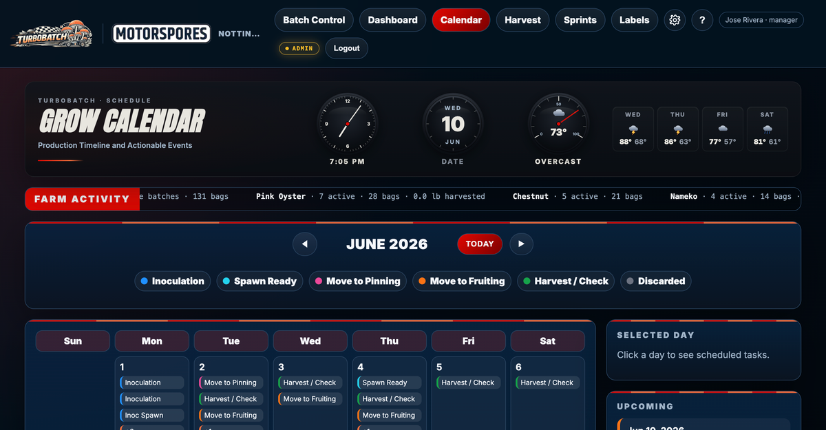Toggle the Discarded filter chip
Screen dimensions: 826x430
point(656,281)
